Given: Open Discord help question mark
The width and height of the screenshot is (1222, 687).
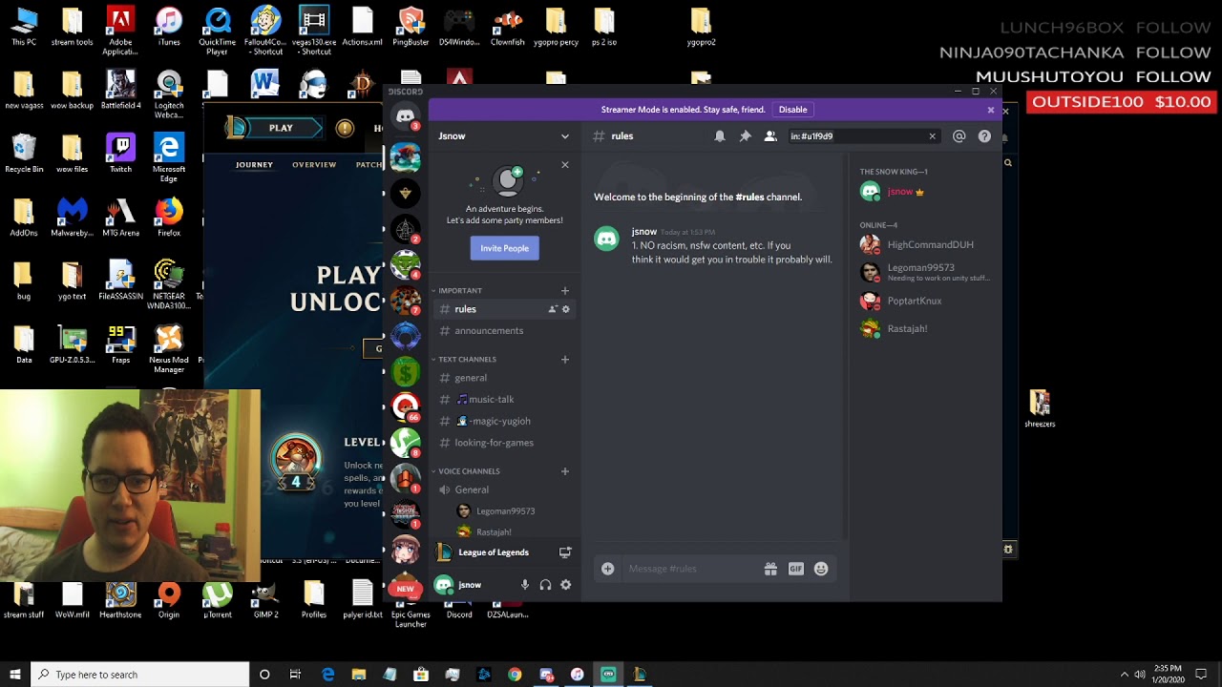Looking at the screenshot, I should pyautogui.click(x=984, y=136).
